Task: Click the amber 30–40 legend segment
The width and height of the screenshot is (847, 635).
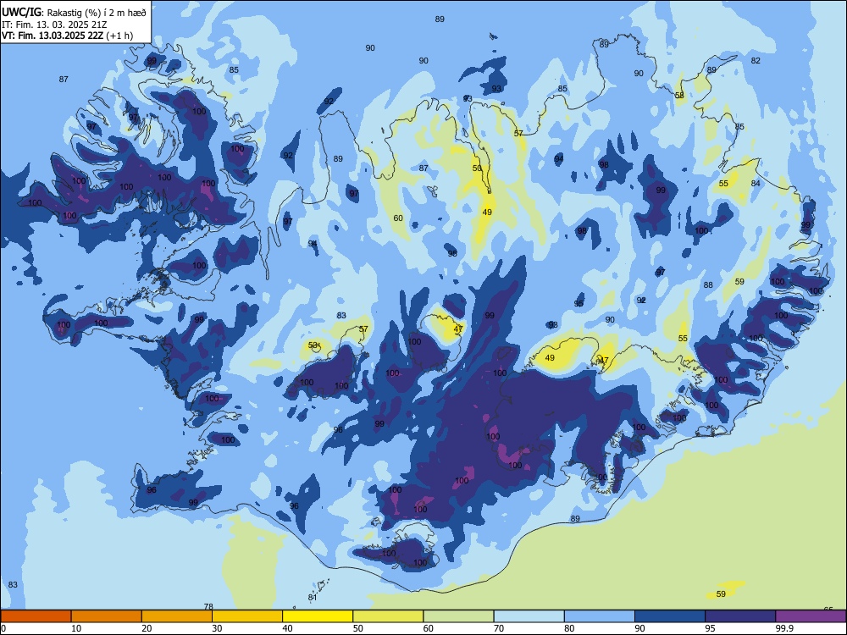Action: 247,616
